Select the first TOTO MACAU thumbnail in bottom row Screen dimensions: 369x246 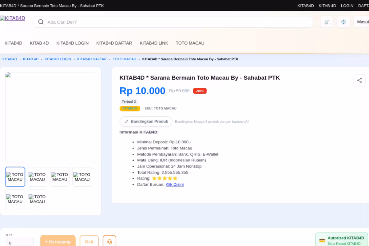point(15,199)
